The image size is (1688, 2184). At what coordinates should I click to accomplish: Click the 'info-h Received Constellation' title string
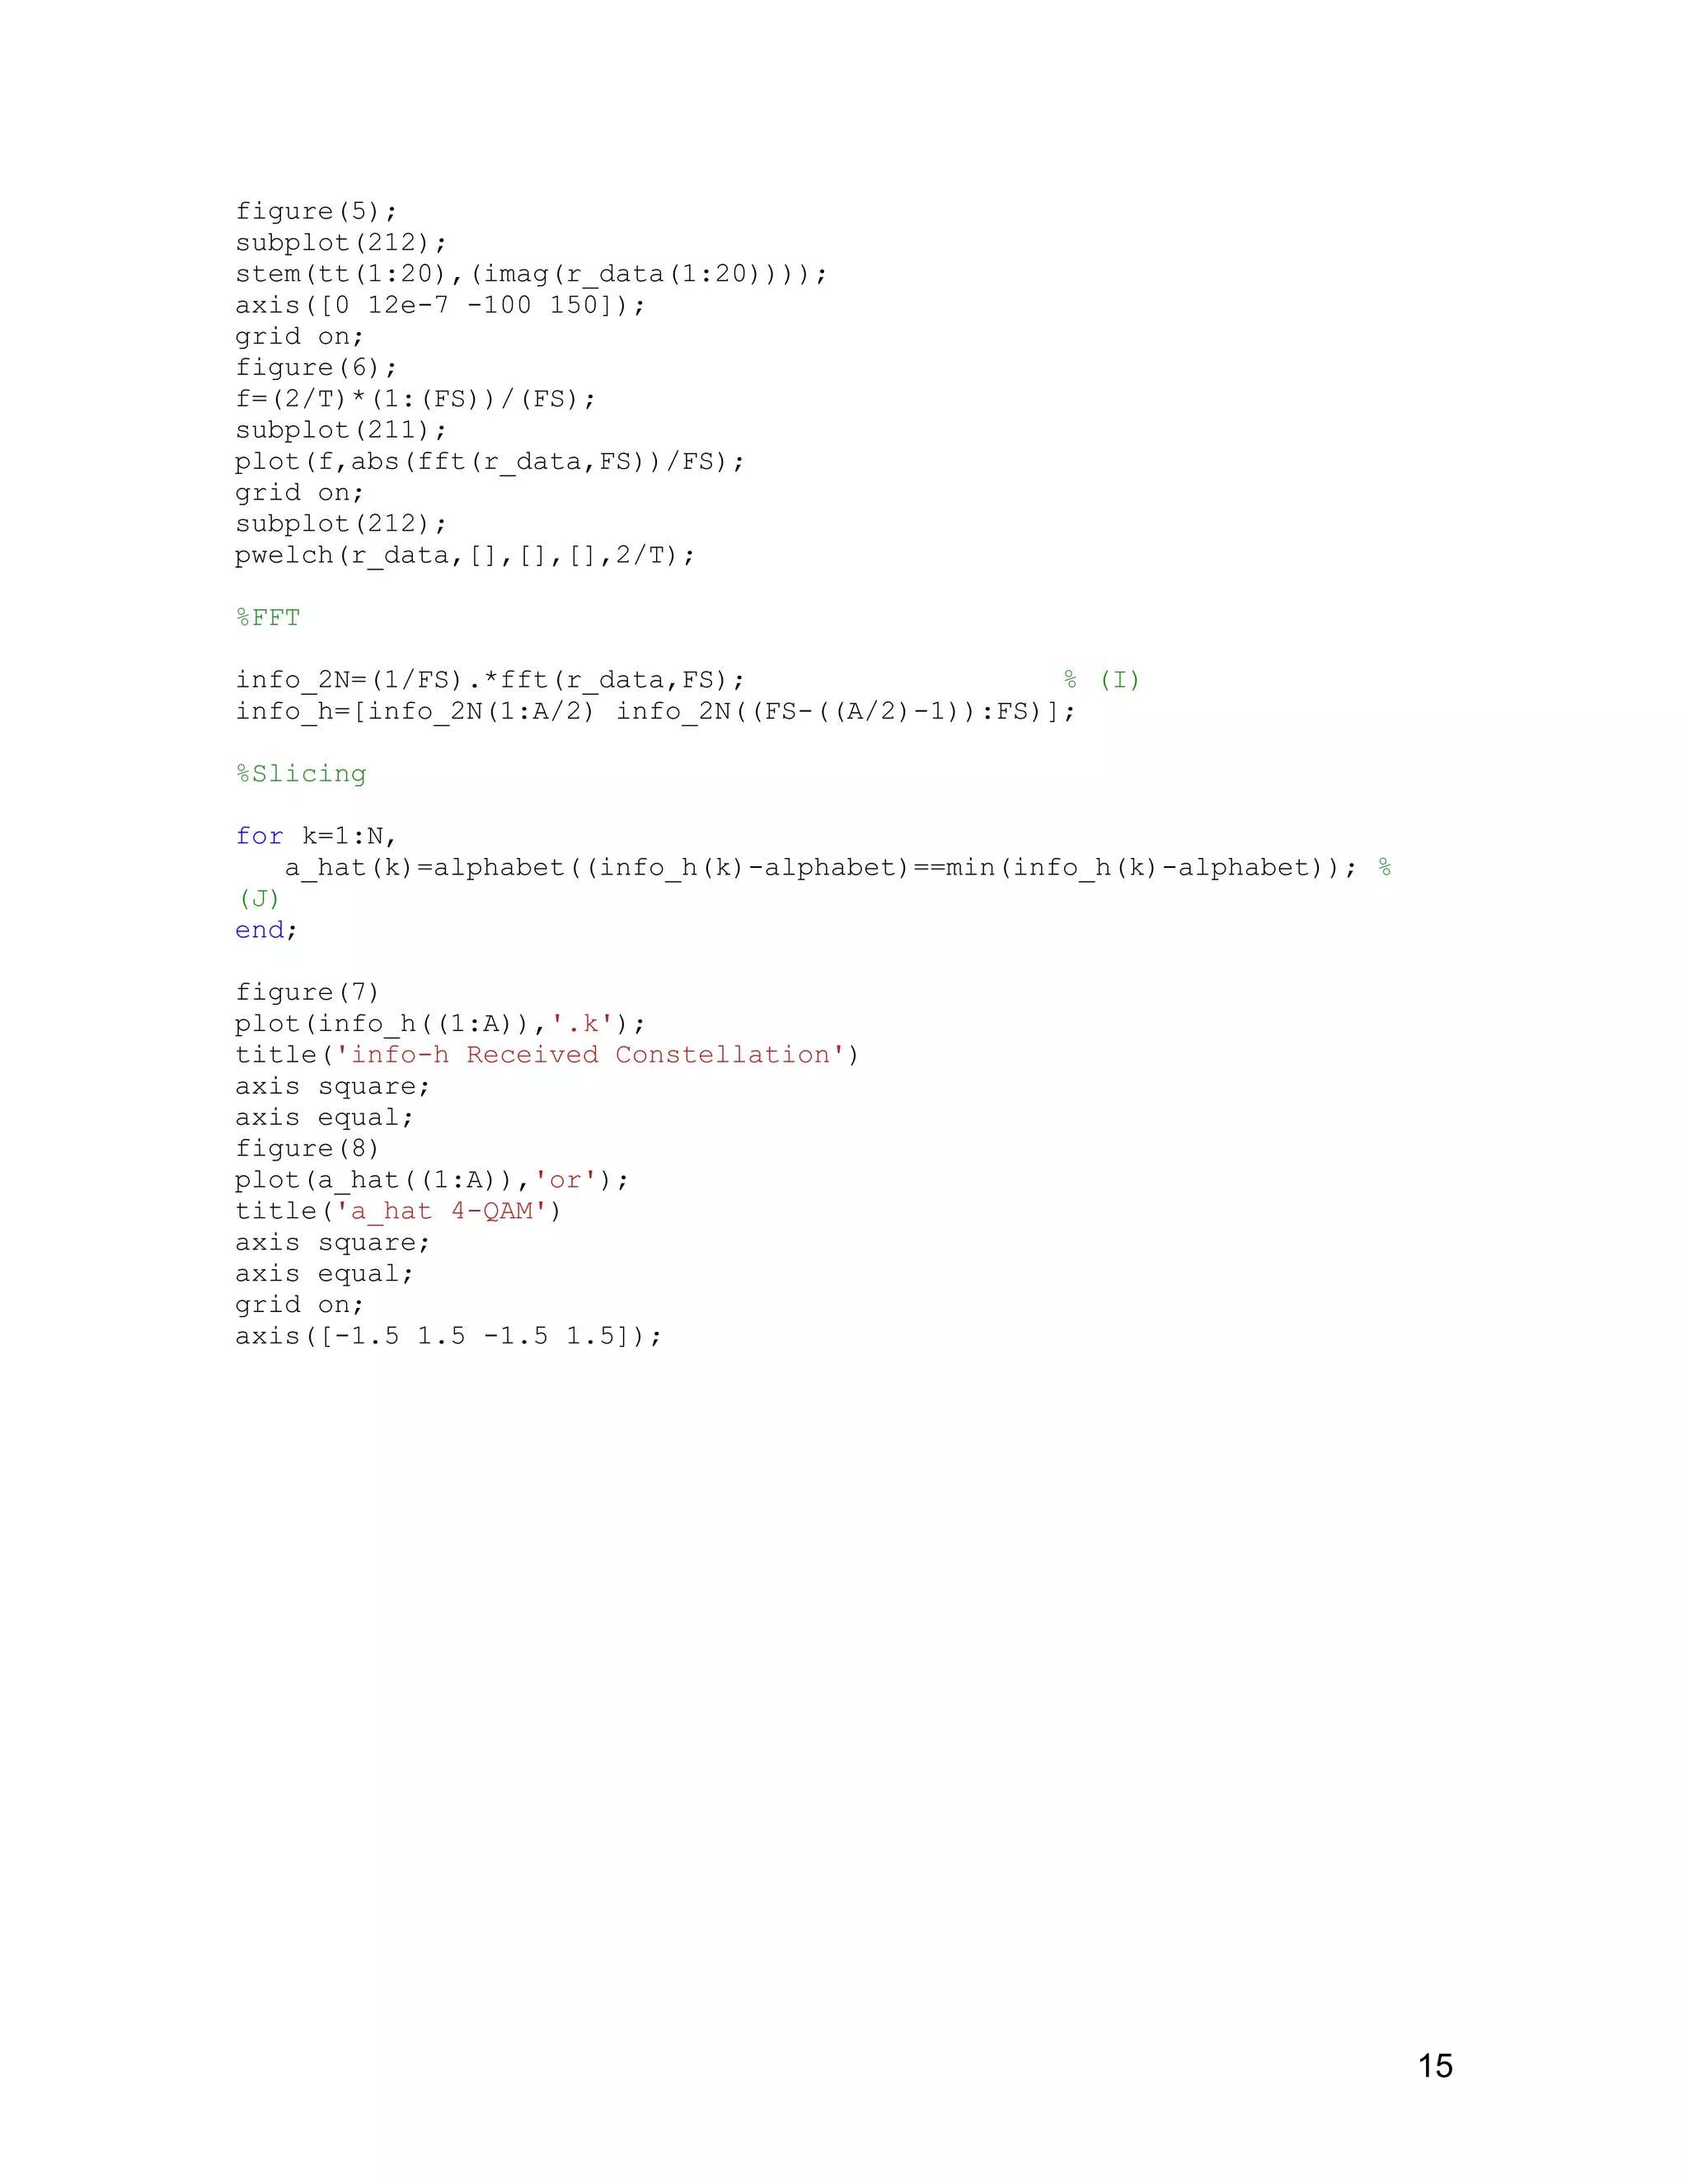tap(591, 1055)
